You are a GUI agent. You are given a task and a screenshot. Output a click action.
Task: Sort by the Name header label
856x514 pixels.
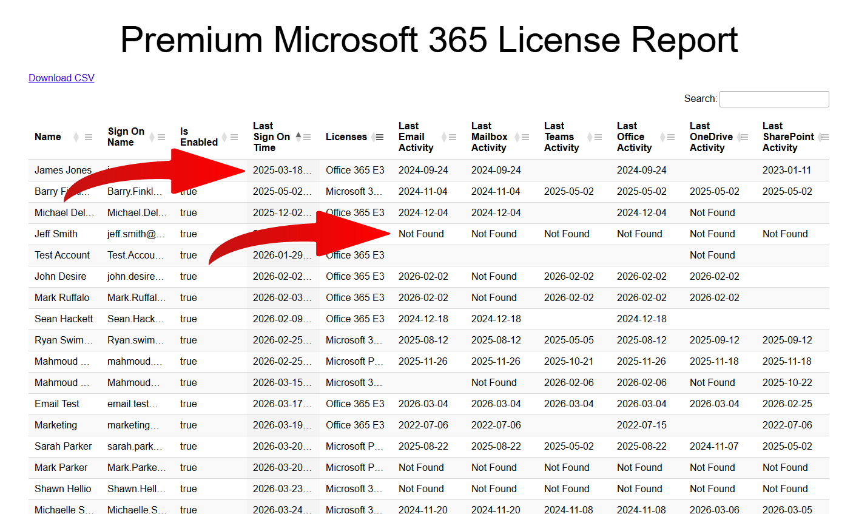coord(48,137)
